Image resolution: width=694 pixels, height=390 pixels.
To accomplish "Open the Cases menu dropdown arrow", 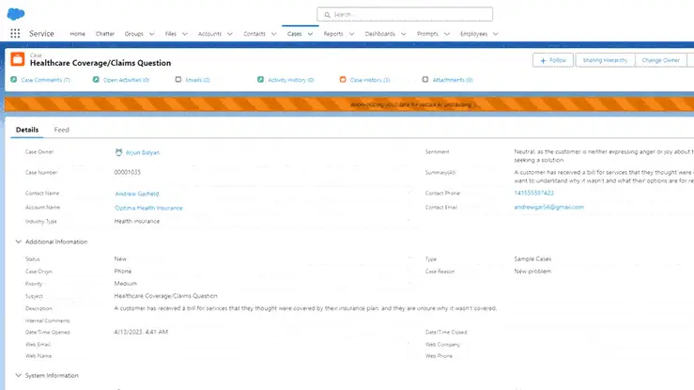I will coord(310,34).
